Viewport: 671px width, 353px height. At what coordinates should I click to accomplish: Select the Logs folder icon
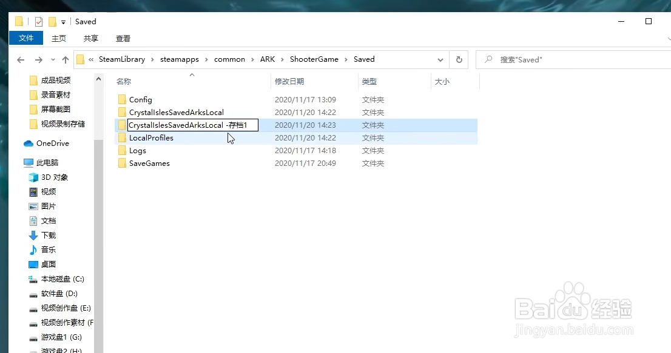[122, 151]
